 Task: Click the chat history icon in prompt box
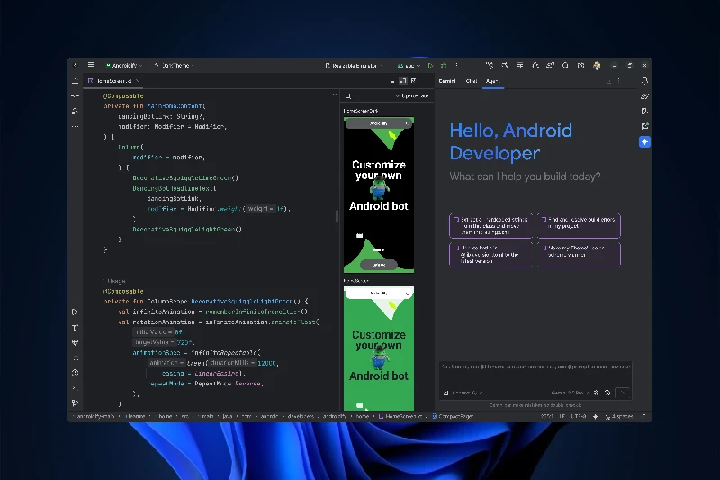click(x=607, y=393)
